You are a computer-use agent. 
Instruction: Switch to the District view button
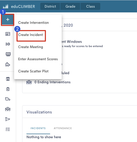pos(50,6)
